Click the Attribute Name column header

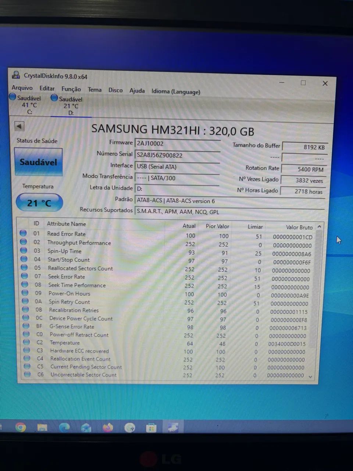click(x=67, y=224)
